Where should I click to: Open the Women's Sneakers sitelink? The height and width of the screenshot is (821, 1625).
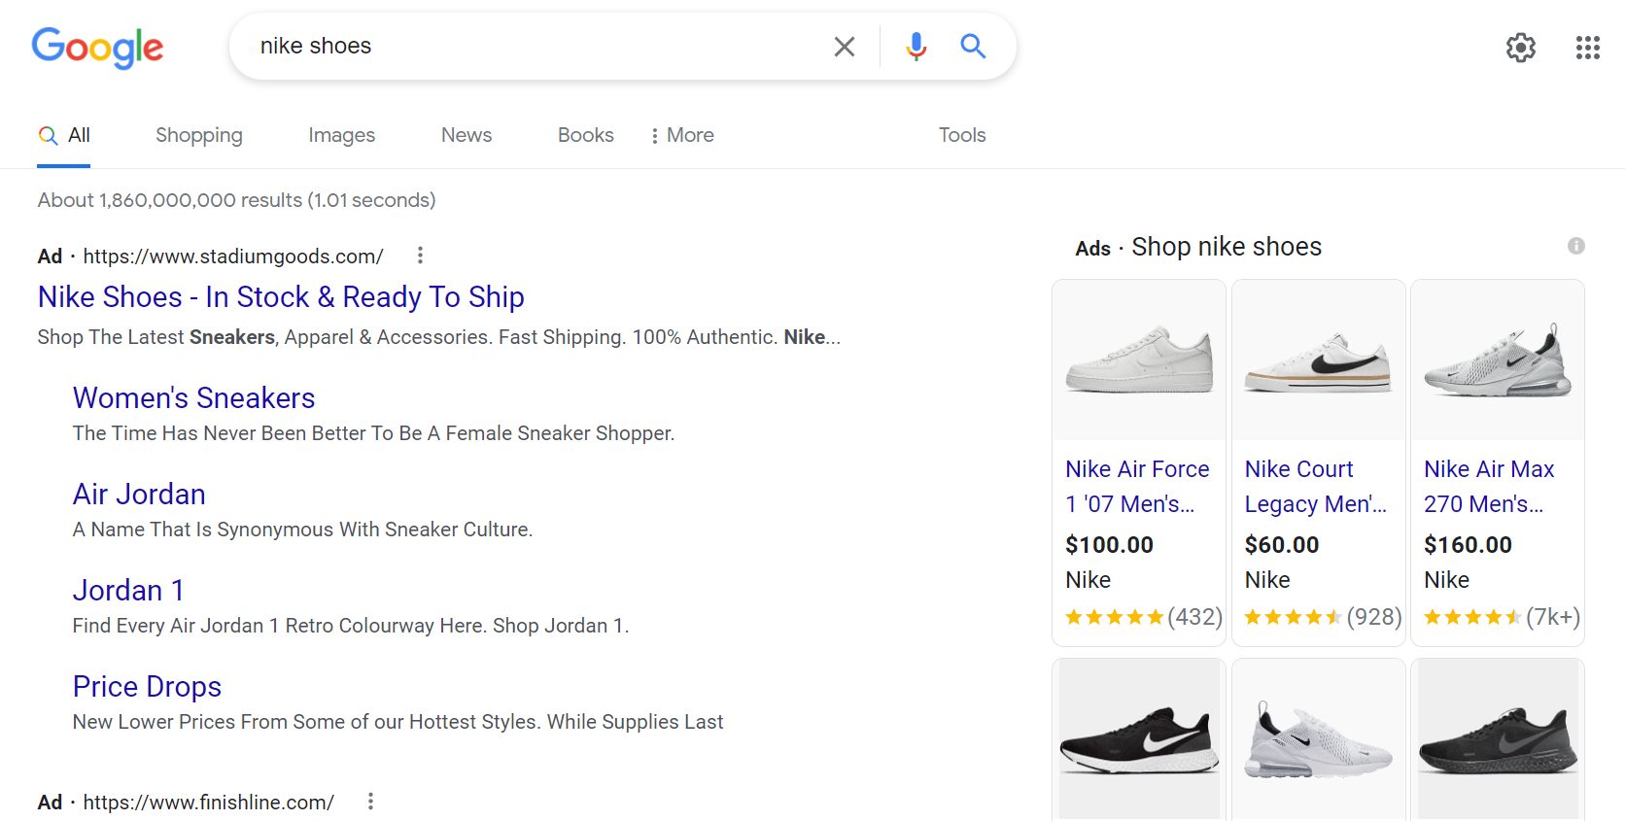(193, 398)
